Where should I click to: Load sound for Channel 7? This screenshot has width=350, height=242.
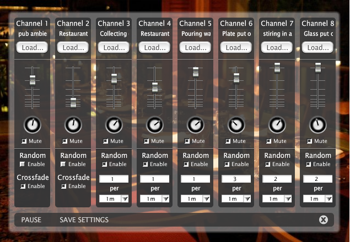(x=277, y=47)
